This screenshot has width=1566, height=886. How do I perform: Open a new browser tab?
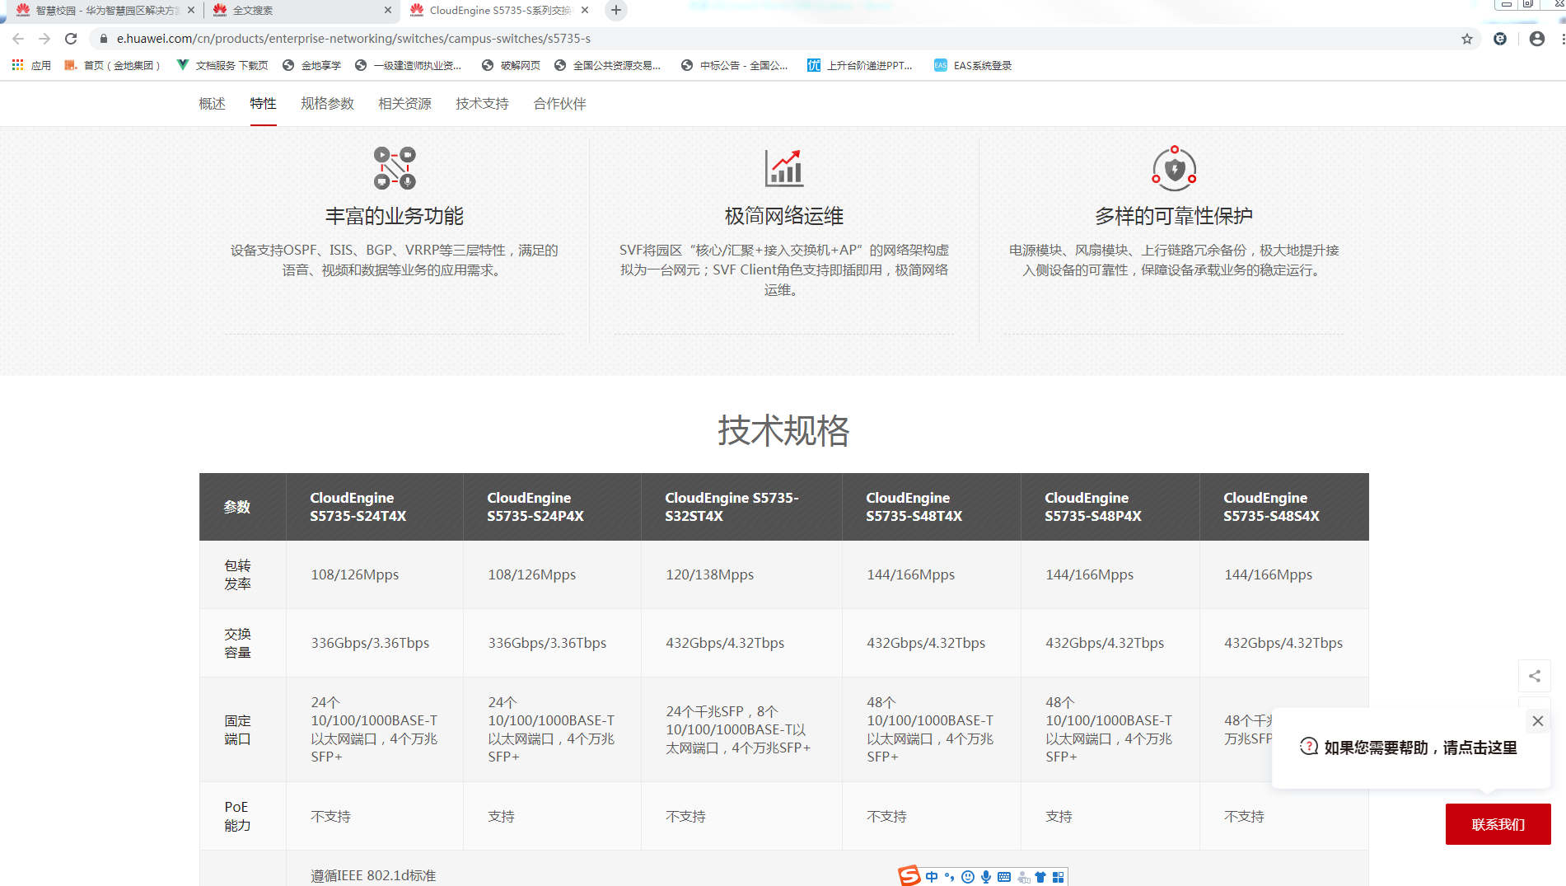tap(615, 10)
